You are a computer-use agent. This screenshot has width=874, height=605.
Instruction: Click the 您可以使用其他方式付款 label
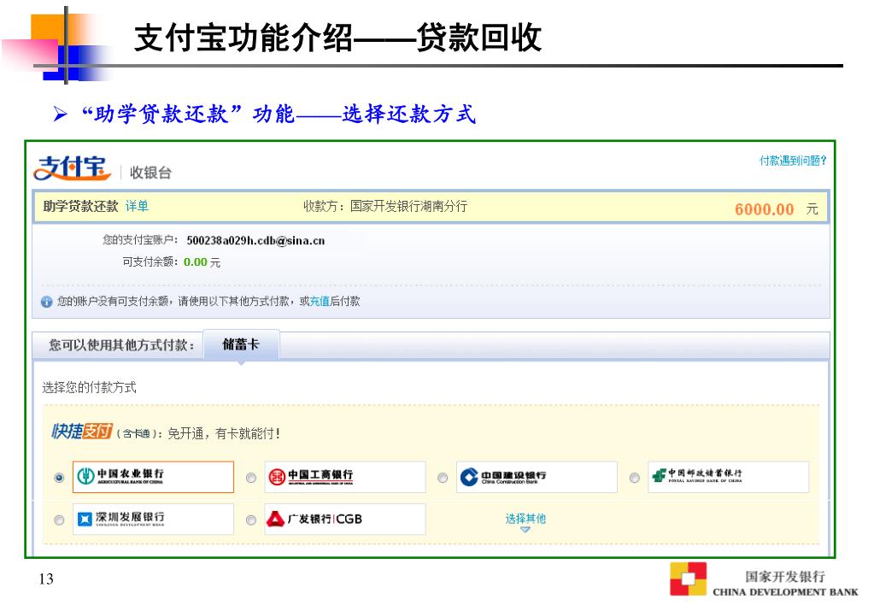(x=121, y=345)
